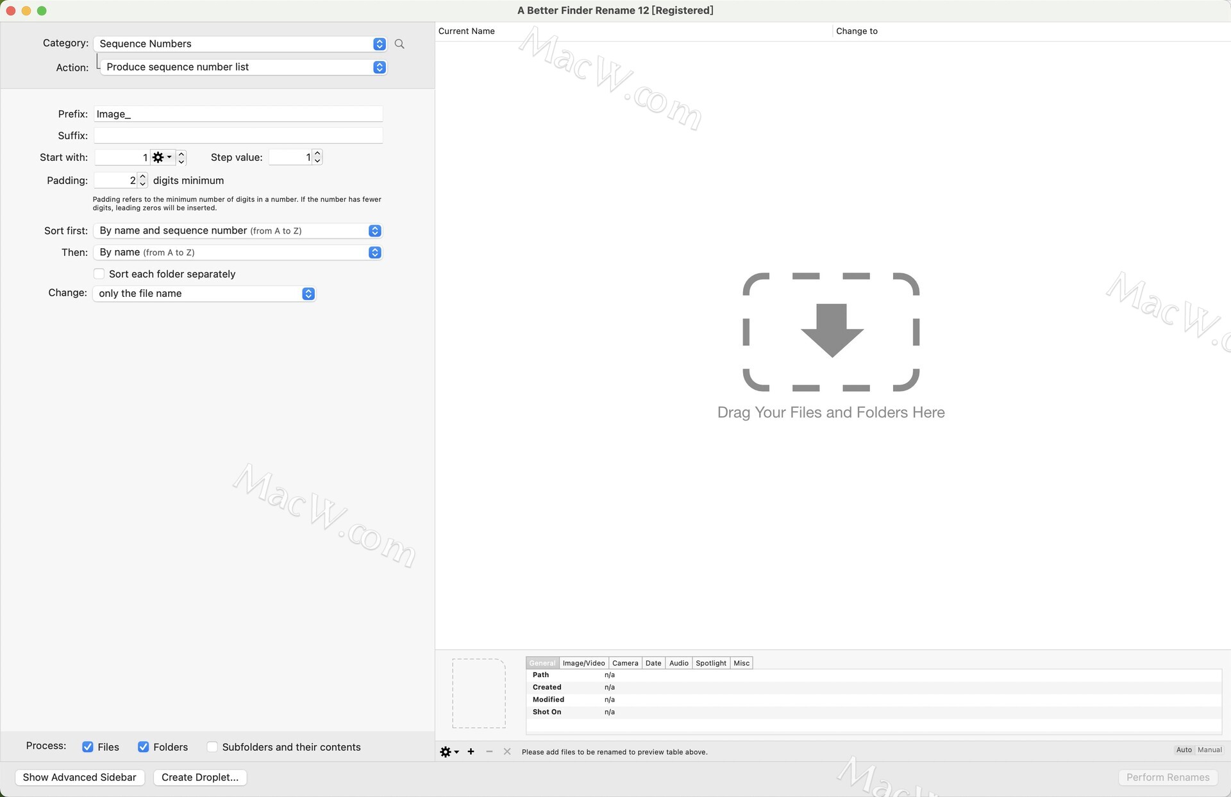1231x797 pixels.
Task: Select the Misc metadata tab
Action: click(x=741, y=663)
